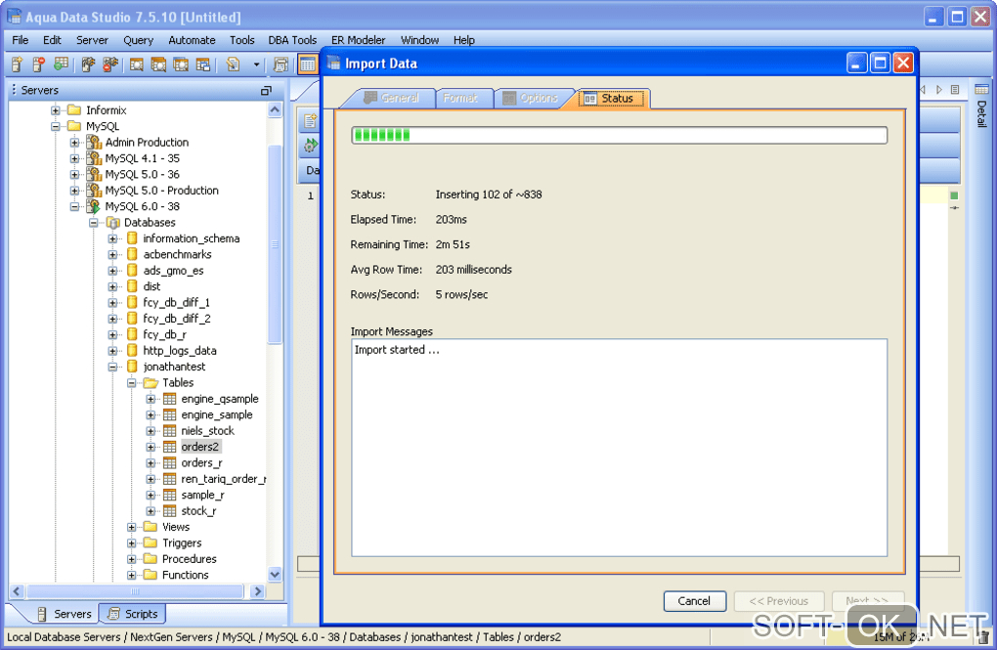
Task: Click the grid with green circle toolbar icon
Action: (x=61, y=65)
